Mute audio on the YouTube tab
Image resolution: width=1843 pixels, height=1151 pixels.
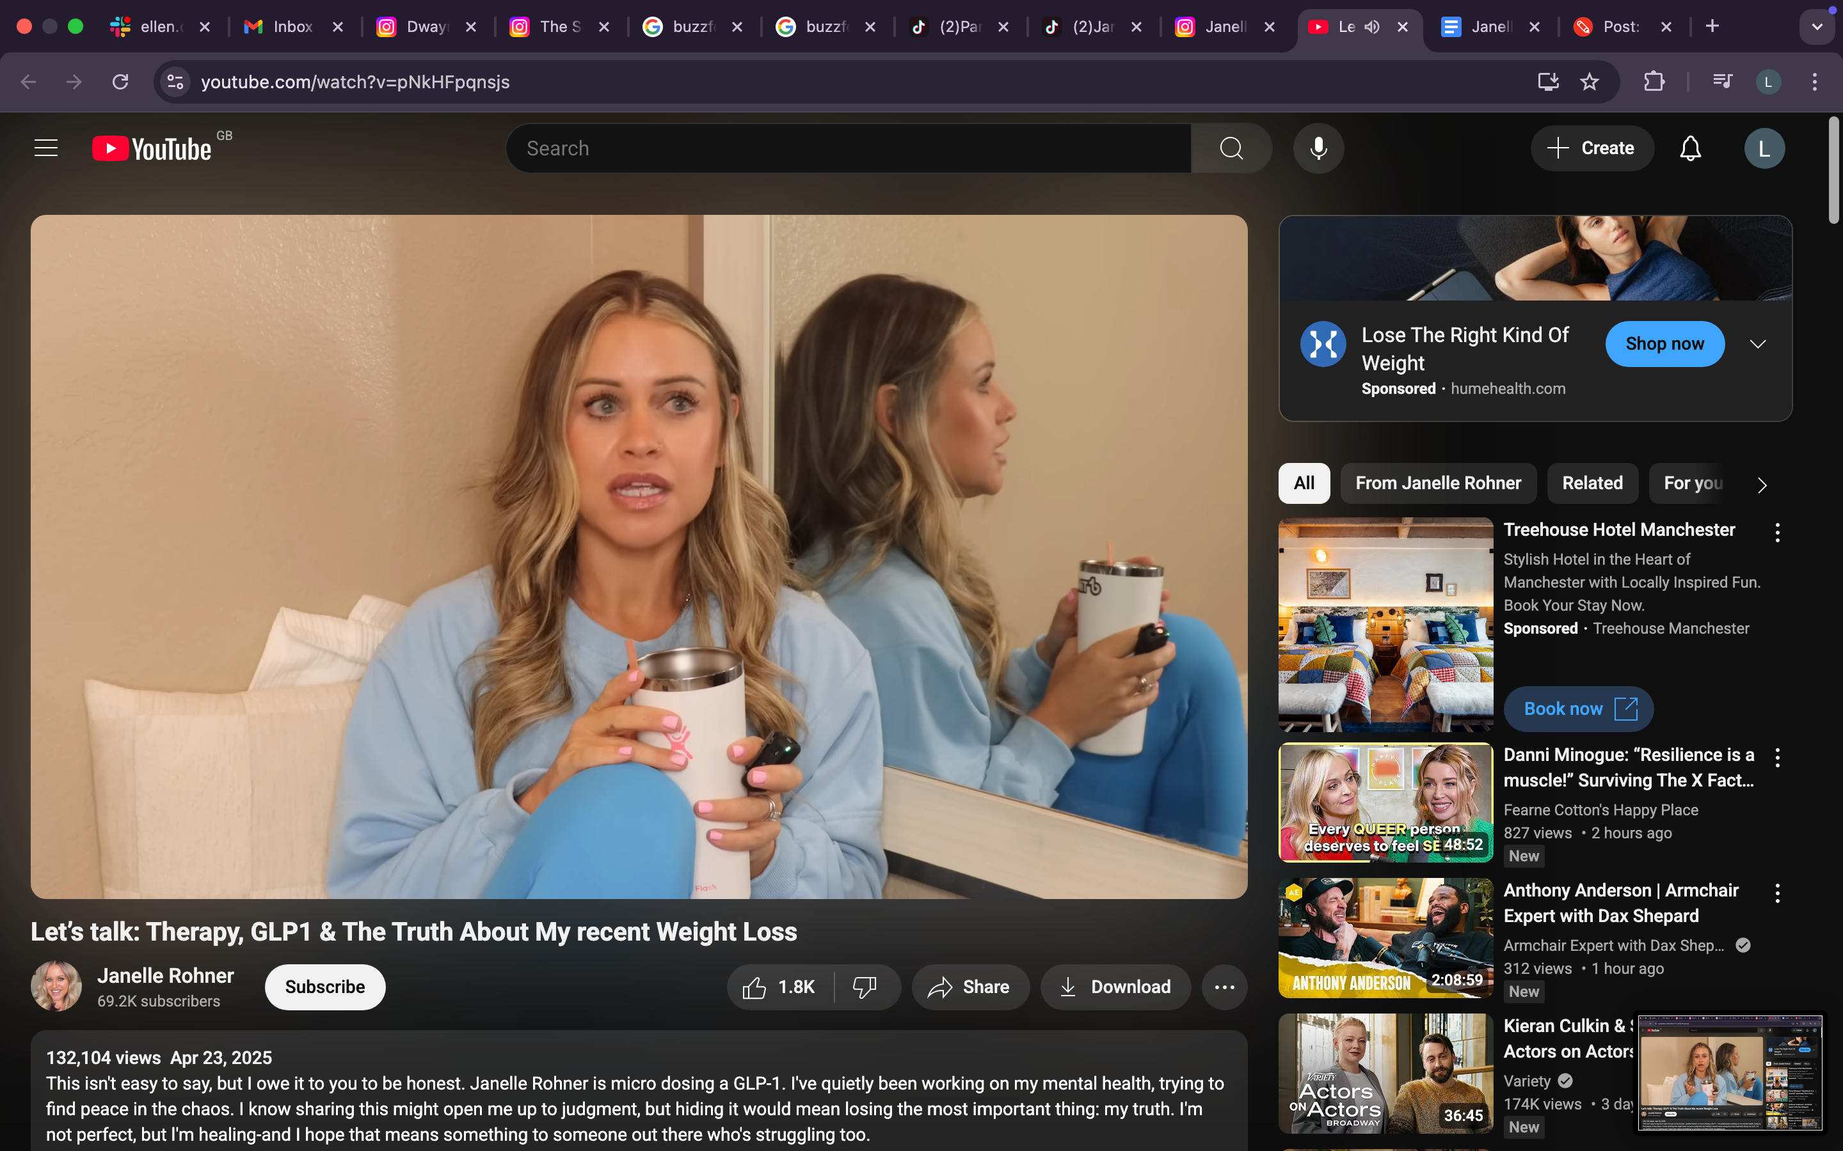click(1371, 27)
